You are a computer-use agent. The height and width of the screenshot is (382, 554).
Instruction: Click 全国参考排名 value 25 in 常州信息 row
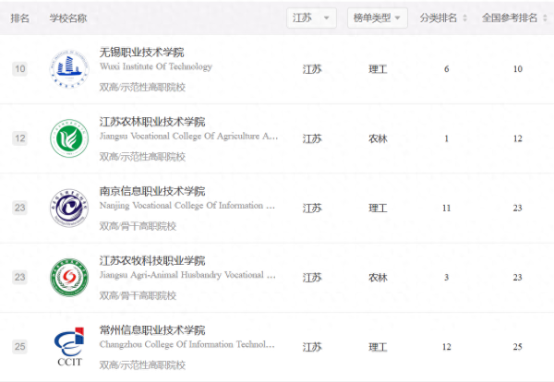point(518,347)
